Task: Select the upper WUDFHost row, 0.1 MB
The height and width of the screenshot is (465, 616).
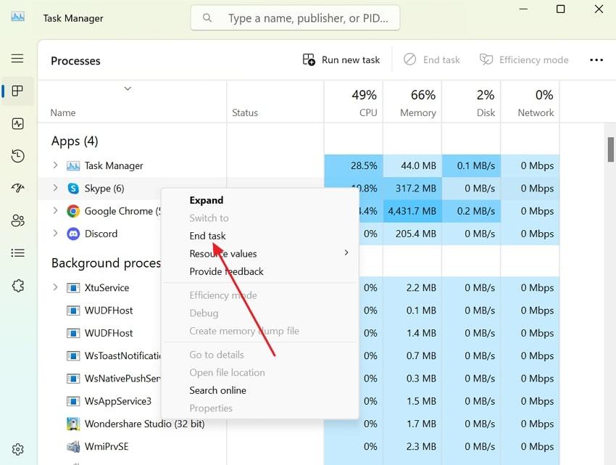Action: point(299,310)
